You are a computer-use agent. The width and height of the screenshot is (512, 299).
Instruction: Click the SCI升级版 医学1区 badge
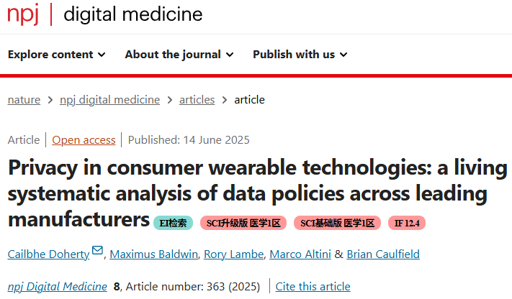[243, 223]
